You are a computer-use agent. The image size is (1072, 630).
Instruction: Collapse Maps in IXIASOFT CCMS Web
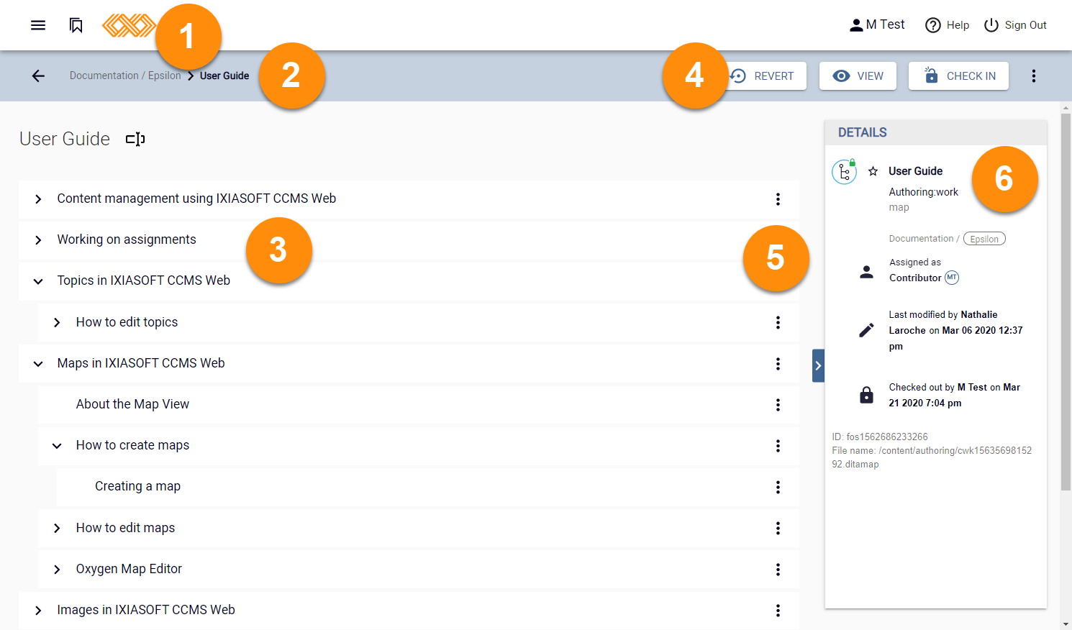pos(38,364)
